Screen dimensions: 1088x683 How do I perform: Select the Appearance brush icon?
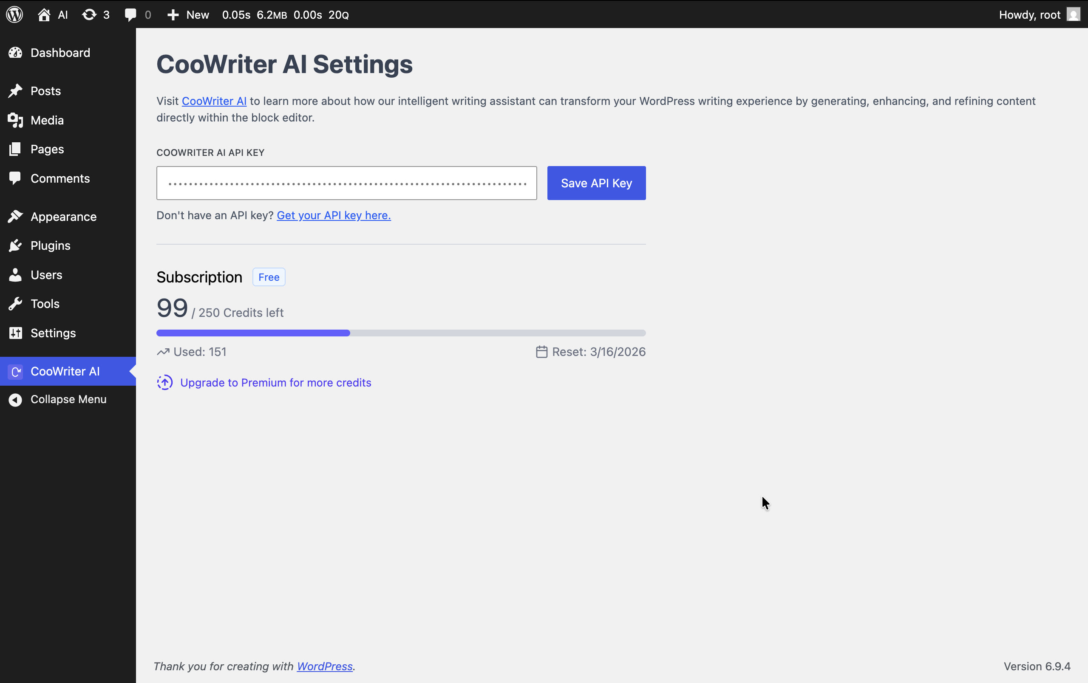tap(15, 216)
